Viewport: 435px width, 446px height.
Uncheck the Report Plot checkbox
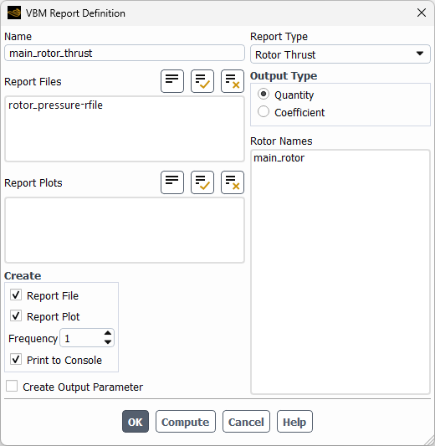16,316
